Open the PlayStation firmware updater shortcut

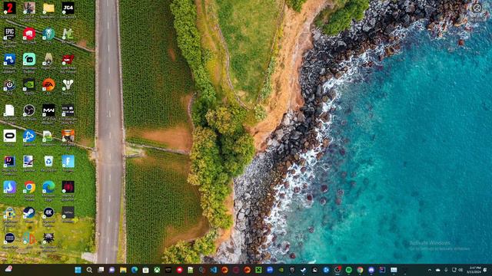(9, 60)
